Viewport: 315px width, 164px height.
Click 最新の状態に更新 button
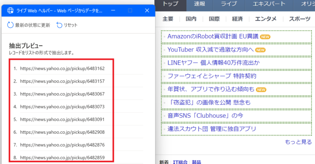click(29, 25)
